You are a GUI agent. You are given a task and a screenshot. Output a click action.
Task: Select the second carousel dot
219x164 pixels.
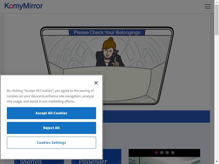click(162, 153)
